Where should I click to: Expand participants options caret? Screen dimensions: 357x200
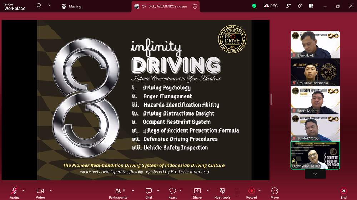pos(133,191)
